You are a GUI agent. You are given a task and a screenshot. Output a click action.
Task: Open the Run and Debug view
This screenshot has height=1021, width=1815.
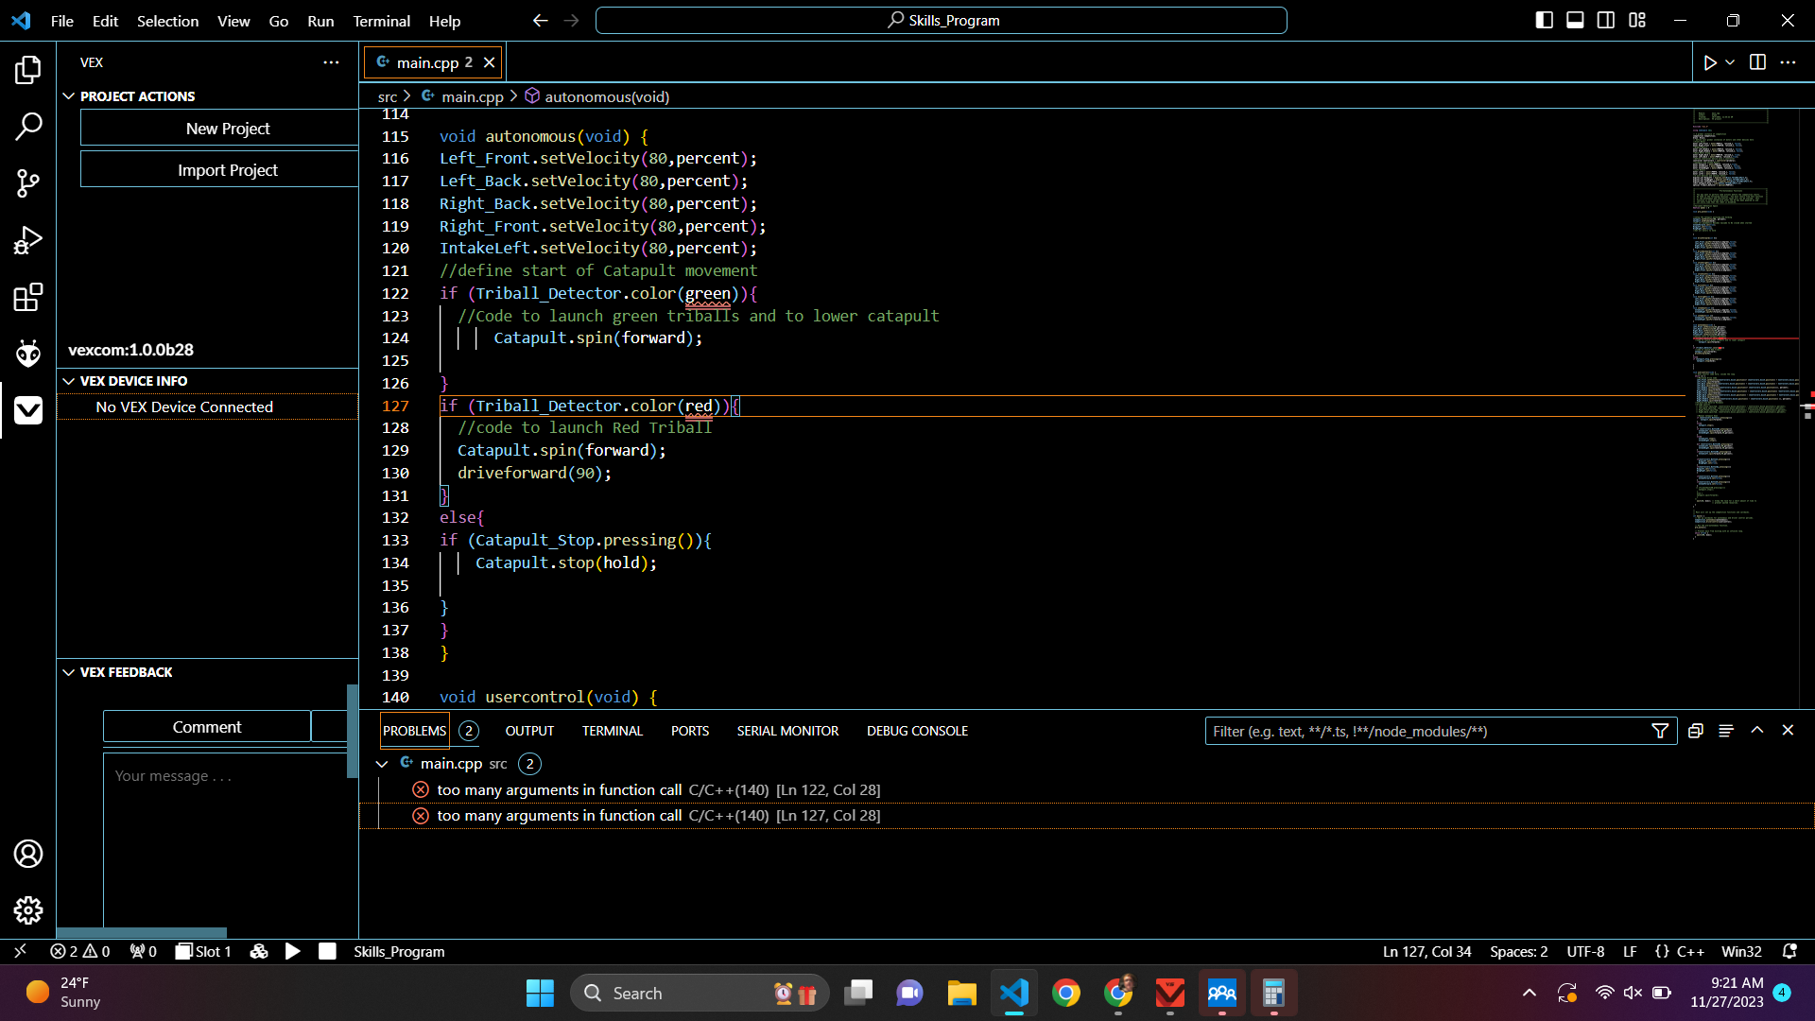(28, 240)
